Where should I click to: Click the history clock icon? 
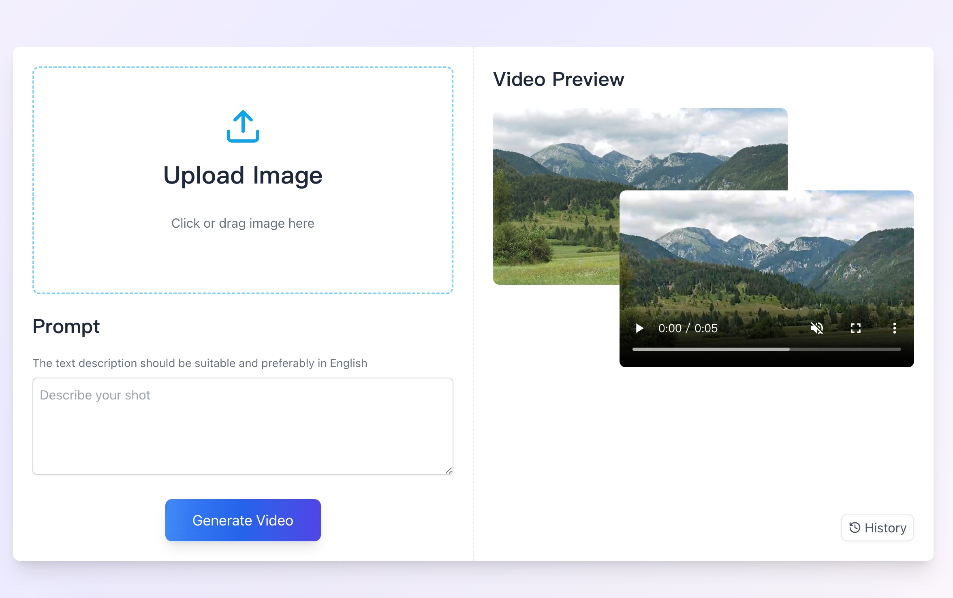pyautogui.click(x=855, y=528)
